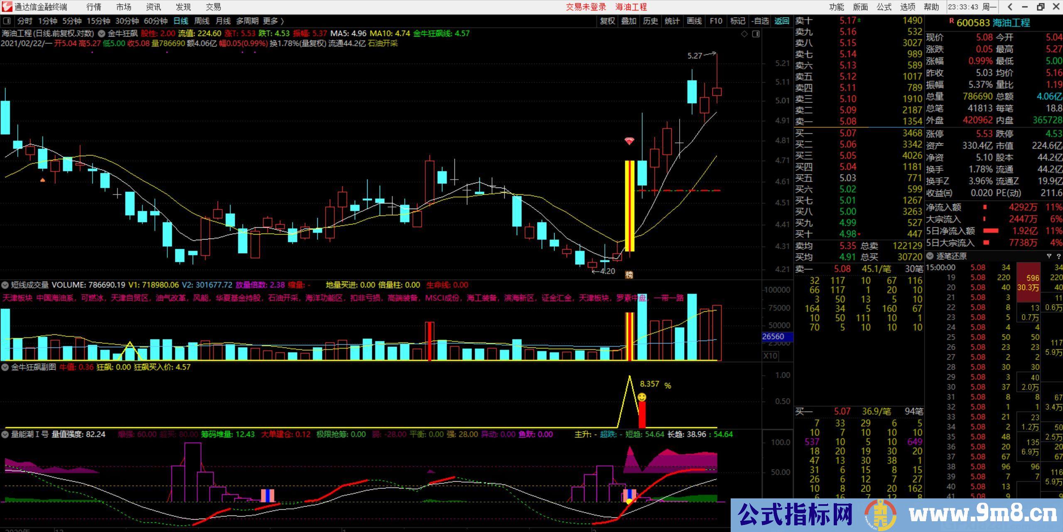1063x532 pixels.
Task: Open the help question mark in 逐笔还原
Action: pyautogui.click(x=1058, y=256)
